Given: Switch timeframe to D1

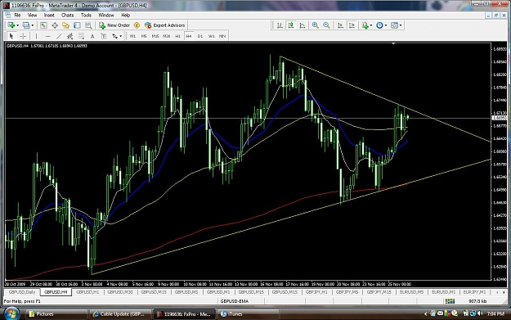Looking at the screenshot, I should pos(200,36).
